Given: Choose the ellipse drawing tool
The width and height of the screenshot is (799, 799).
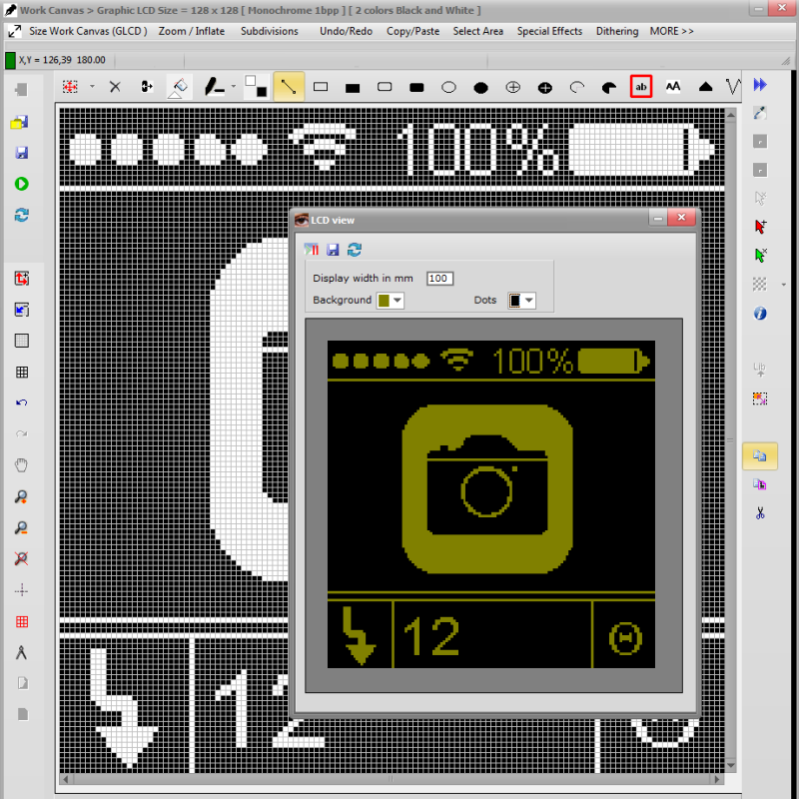Looking at the screenshot, I should (448, 87).
